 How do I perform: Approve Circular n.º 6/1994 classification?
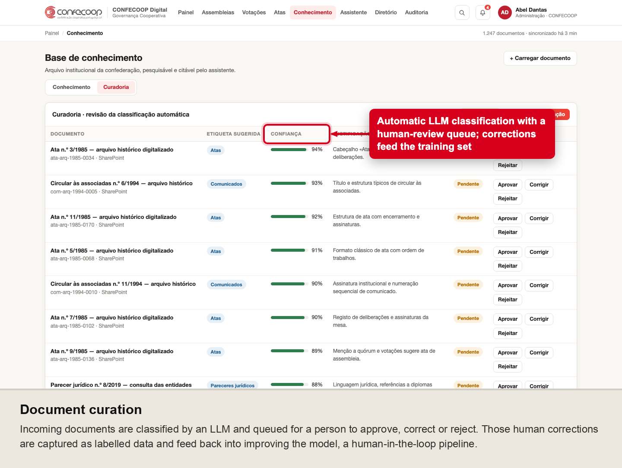coord(508,185)
